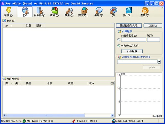The image size is (165, 124).
Task: Click the Neo eMule title bar icon
Action: point(3,4)
